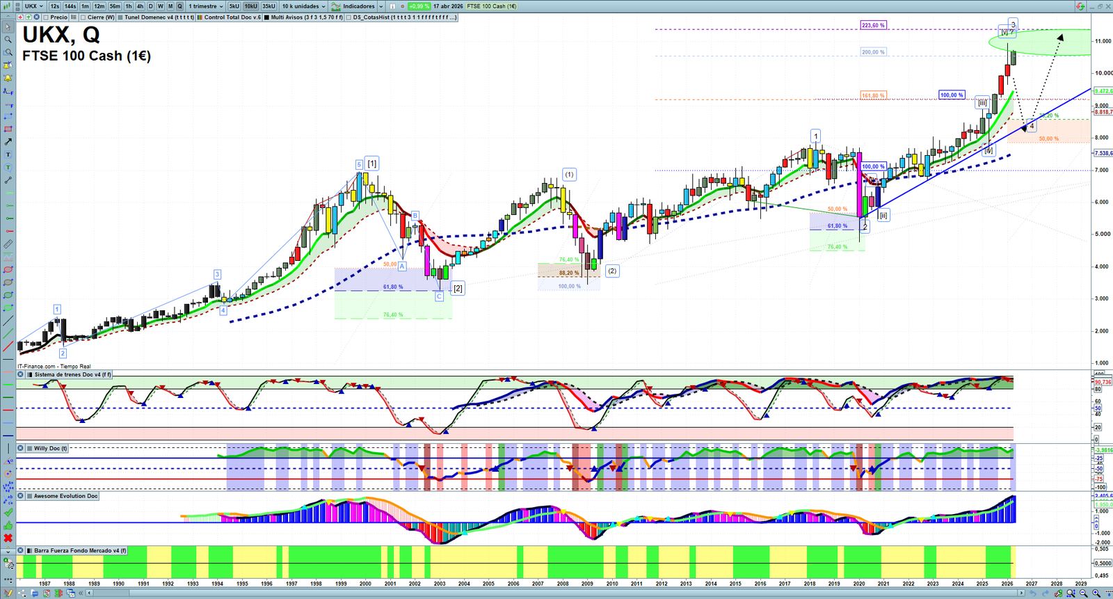Expand the '1 trimestre' timeframe dropdown
This screenshot has height=599, width=1113.
(x=206, y=6)
